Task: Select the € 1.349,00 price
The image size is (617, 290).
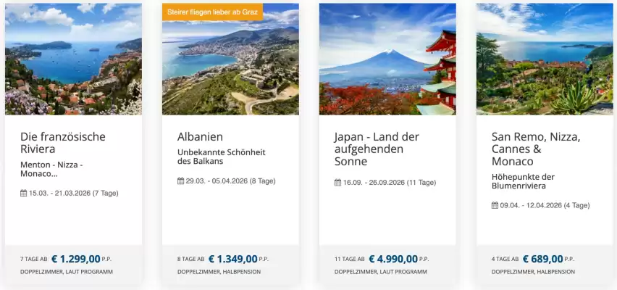Action: point(232,259)
